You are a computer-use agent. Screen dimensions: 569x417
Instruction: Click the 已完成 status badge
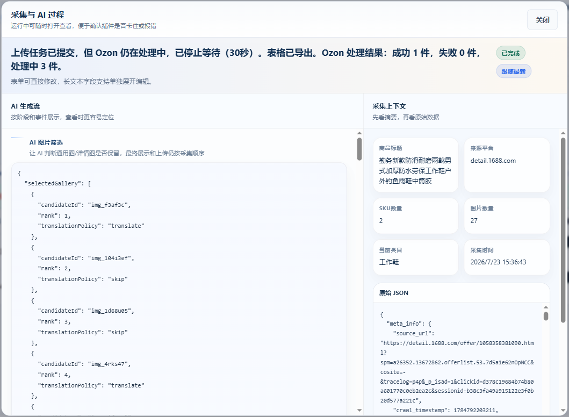coord(510,53)
